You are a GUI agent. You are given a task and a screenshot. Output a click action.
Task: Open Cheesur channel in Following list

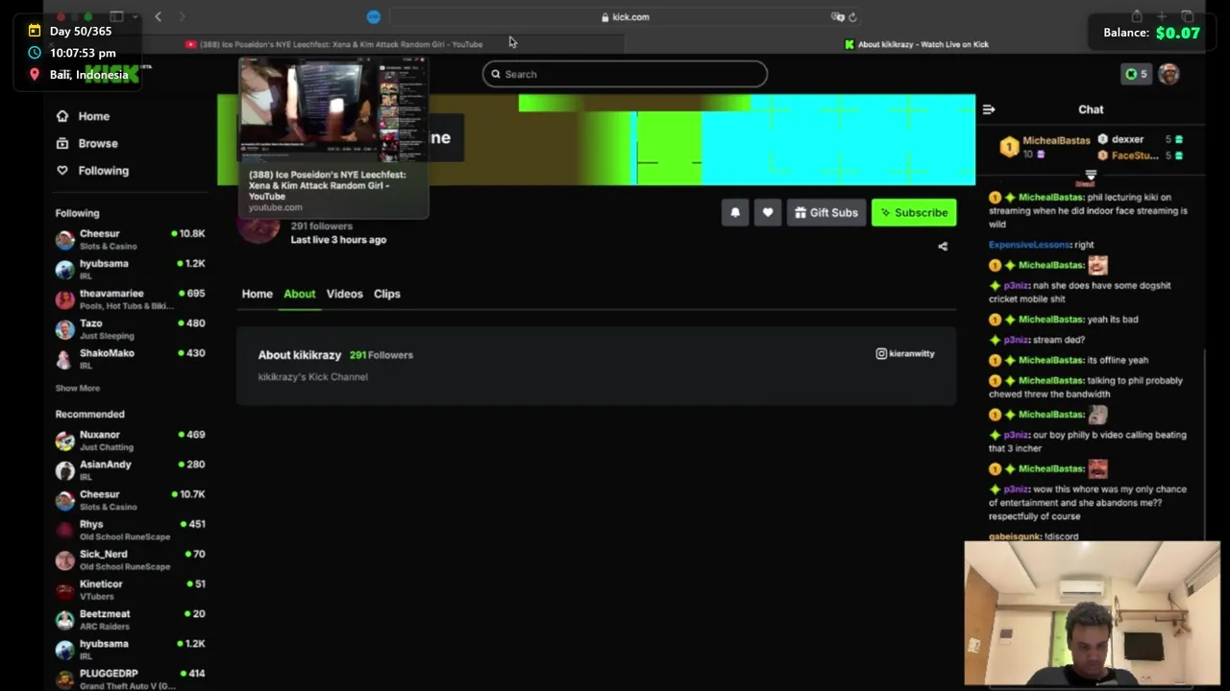(x=130, y=239)
